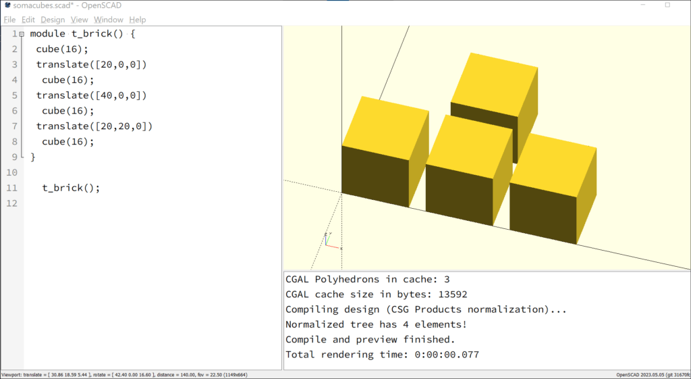Click the Viewport translate status bar text
Image resolution: width=691 pixels, height=379 pixels.
click(x=124, y=374)
